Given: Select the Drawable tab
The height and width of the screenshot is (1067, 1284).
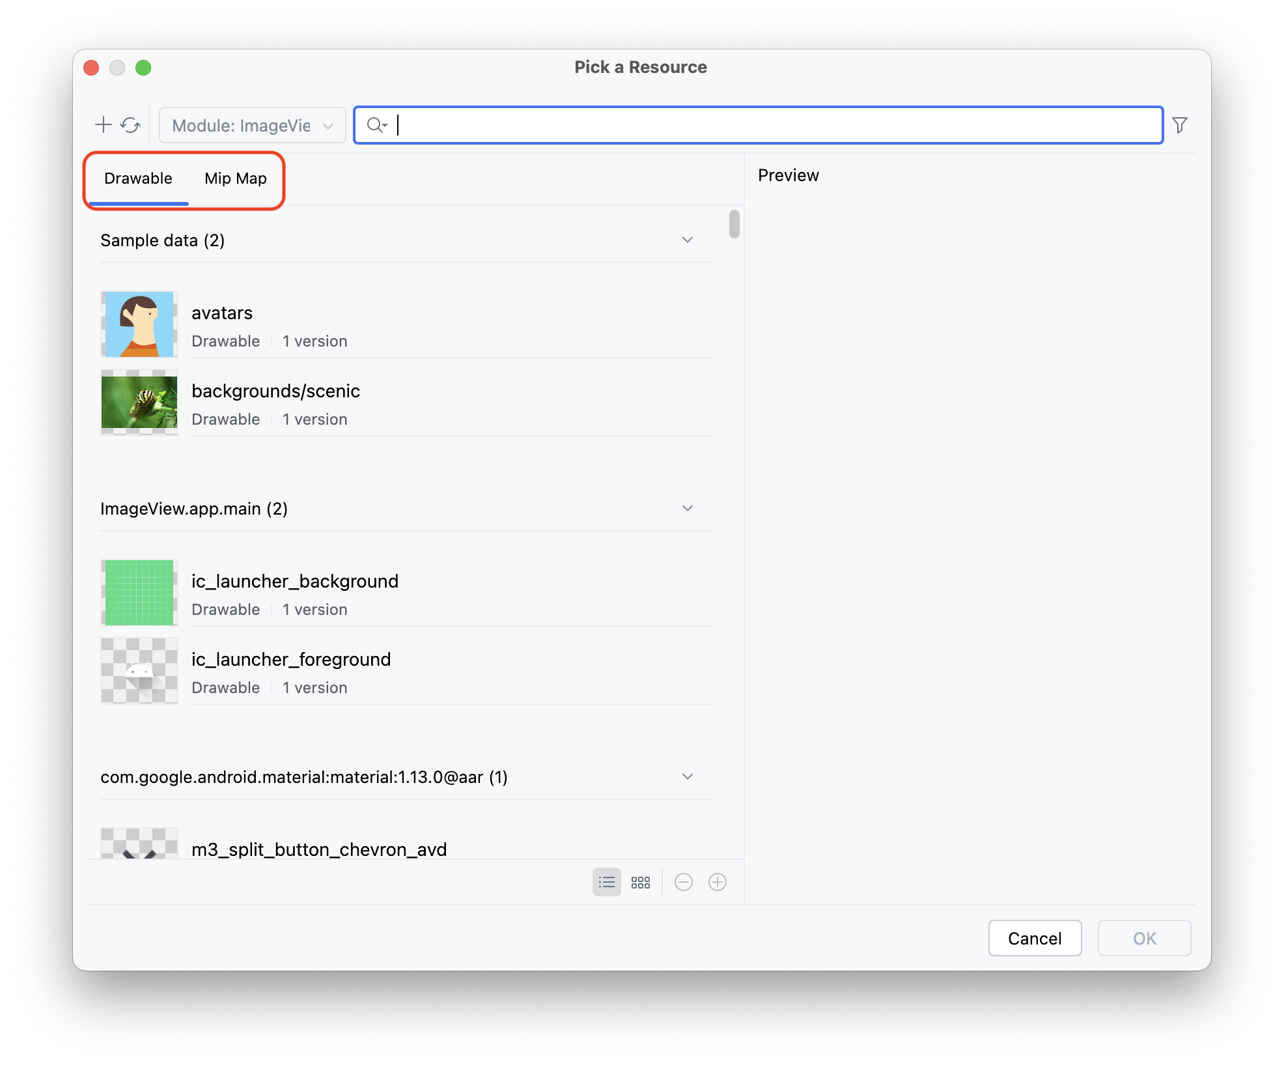Looking at the screenshot, I should pyautogui.click(x=138, y=178).
